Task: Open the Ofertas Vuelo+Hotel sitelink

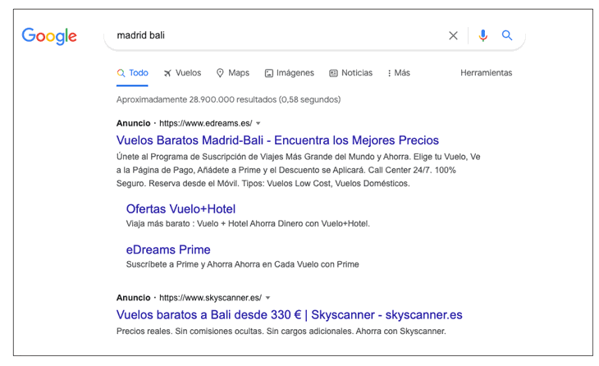Action: [x=181, y=209]
